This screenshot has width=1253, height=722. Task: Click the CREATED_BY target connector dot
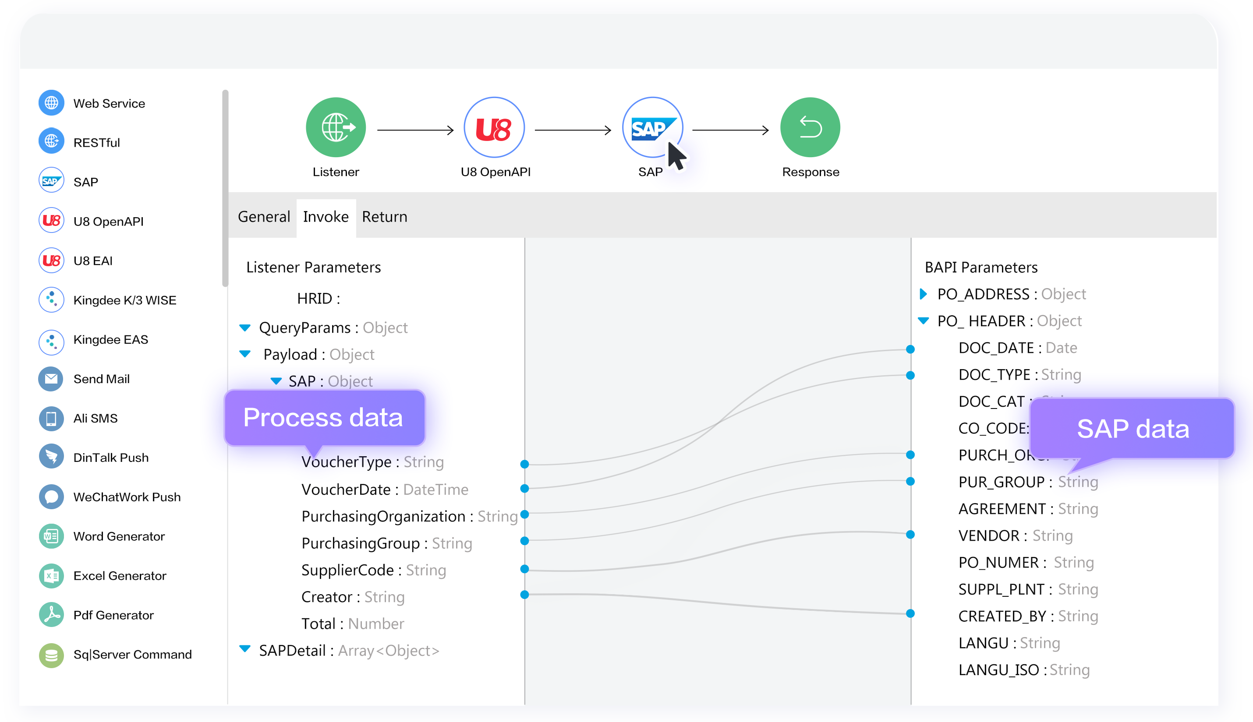coord(910,613)
